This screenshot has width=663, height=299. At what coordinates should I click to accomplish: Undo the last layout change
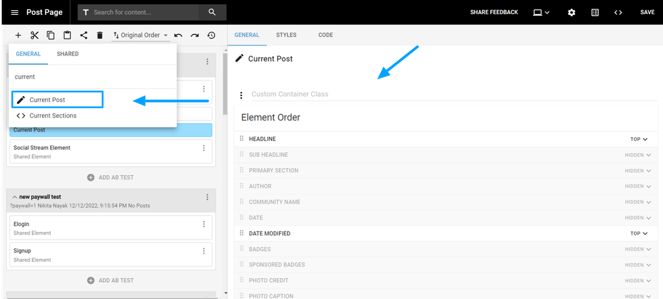coord(179,35)
